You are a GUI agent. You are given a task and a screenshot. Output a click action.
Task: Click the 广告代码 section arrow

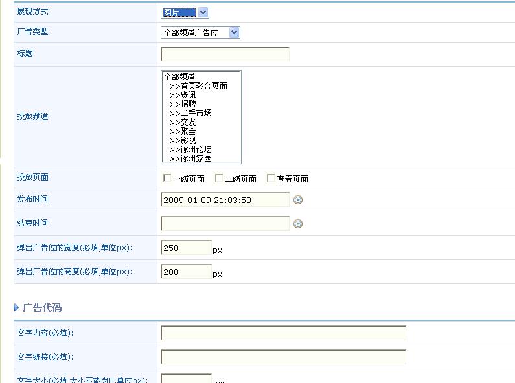(x=17, y=307)
